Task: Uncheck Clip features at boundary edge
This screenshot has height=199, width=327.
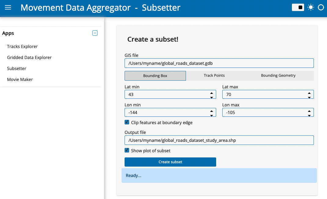Action: pyautogui.click(x=127, y=122)
